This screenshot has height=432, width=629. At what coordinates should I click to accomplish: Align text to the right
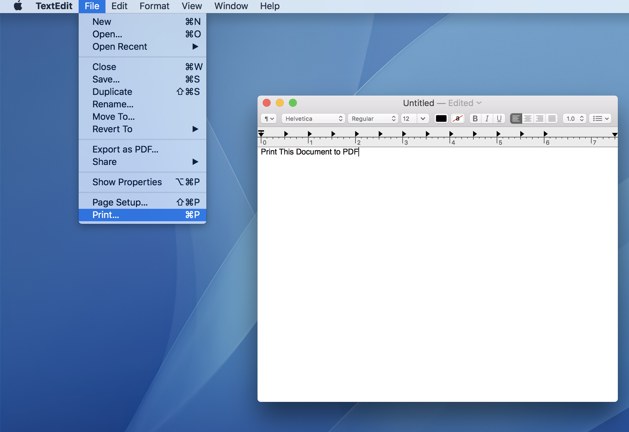tap(540, 118)
